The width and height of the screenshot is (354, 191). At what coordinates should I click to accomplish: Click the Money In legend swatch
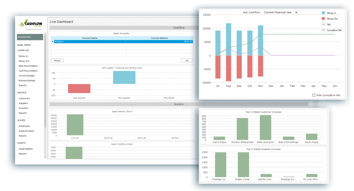click(323, 13)
